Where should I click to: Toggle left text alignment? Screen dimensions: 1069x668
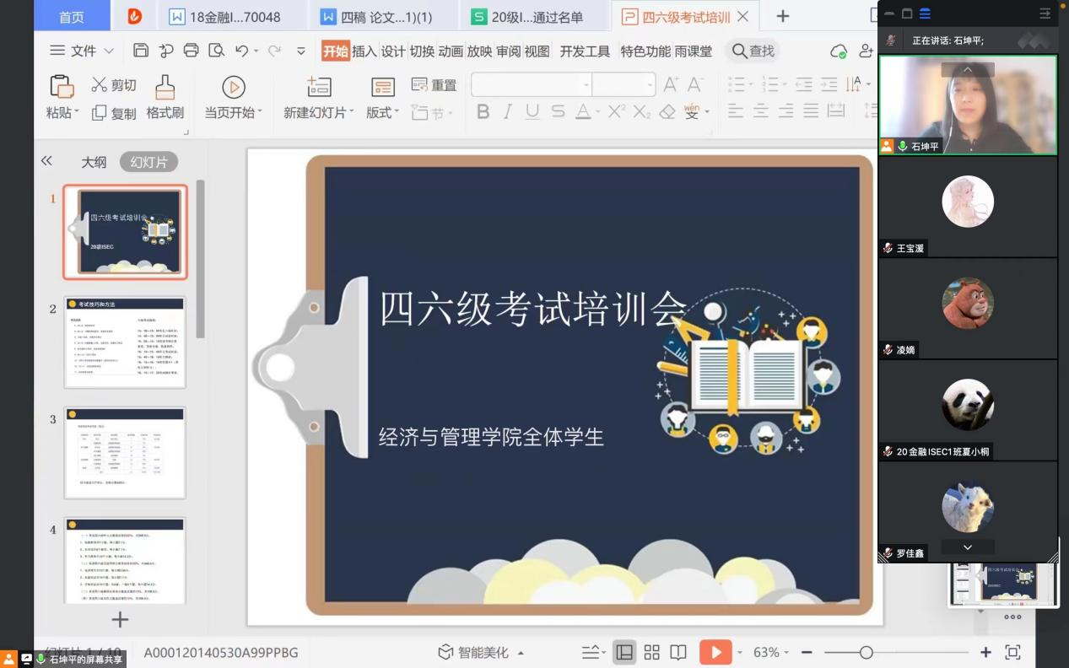tap(736, 110)
